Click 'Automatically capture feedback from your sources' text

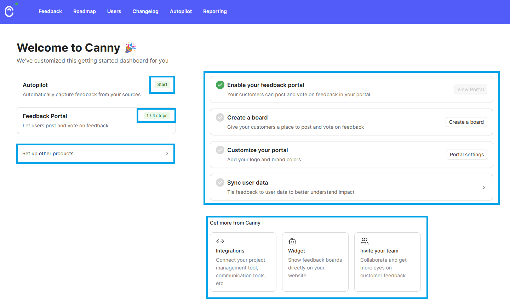(x=81, y=94)
